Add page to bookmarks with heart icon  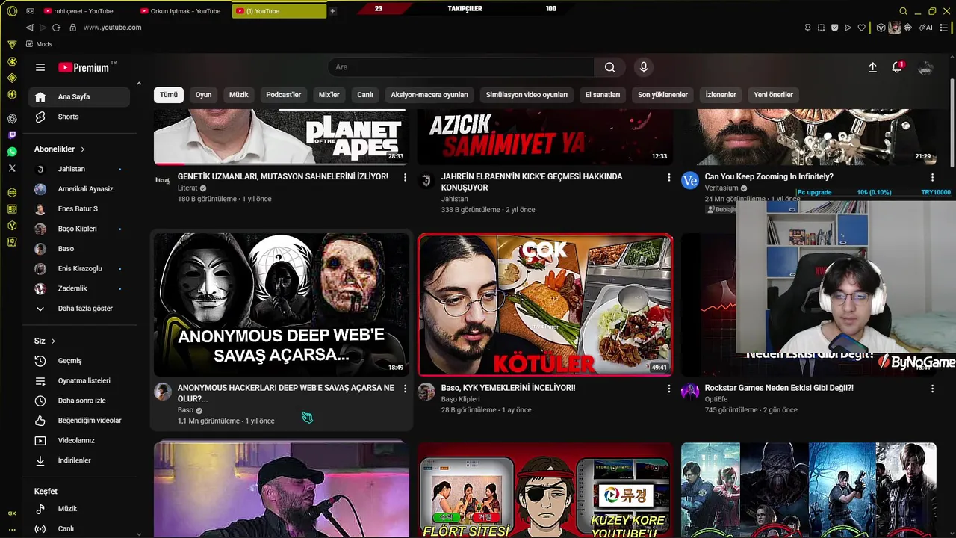pos(861,28)
